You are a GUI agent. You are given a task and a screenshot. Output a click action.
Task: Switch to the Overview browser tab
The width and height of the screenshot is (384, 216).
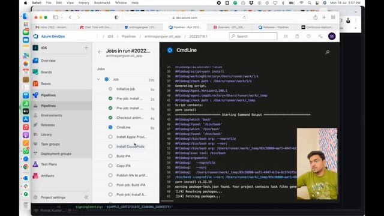[x=229, y=27]
